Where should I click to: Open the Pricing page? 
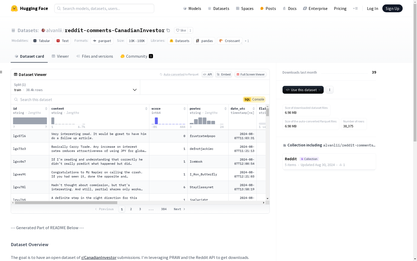point(340,8)
